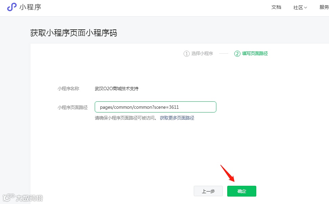Click the 确定 confirm button

click(241, 191)
